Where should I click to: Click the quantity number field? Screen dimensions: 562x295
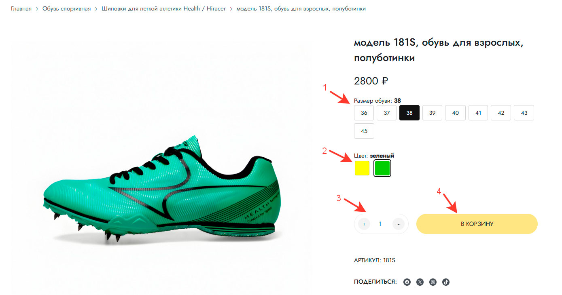380,224
